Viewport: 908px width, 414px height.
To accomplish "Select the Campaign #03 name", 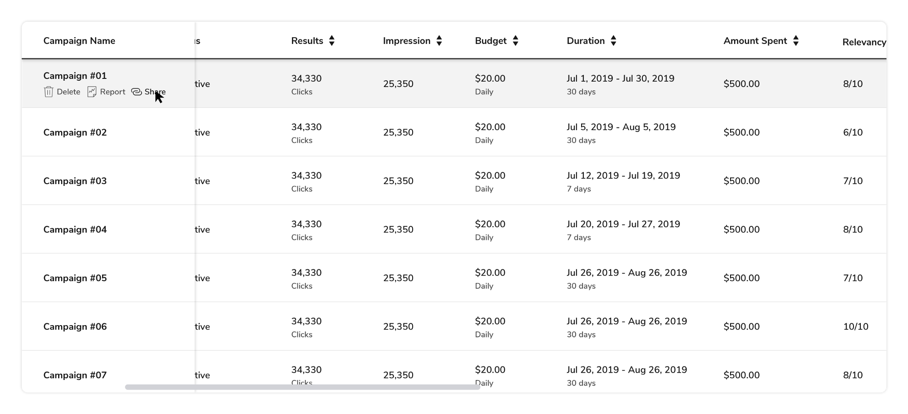I will click(x=75, y=181).
